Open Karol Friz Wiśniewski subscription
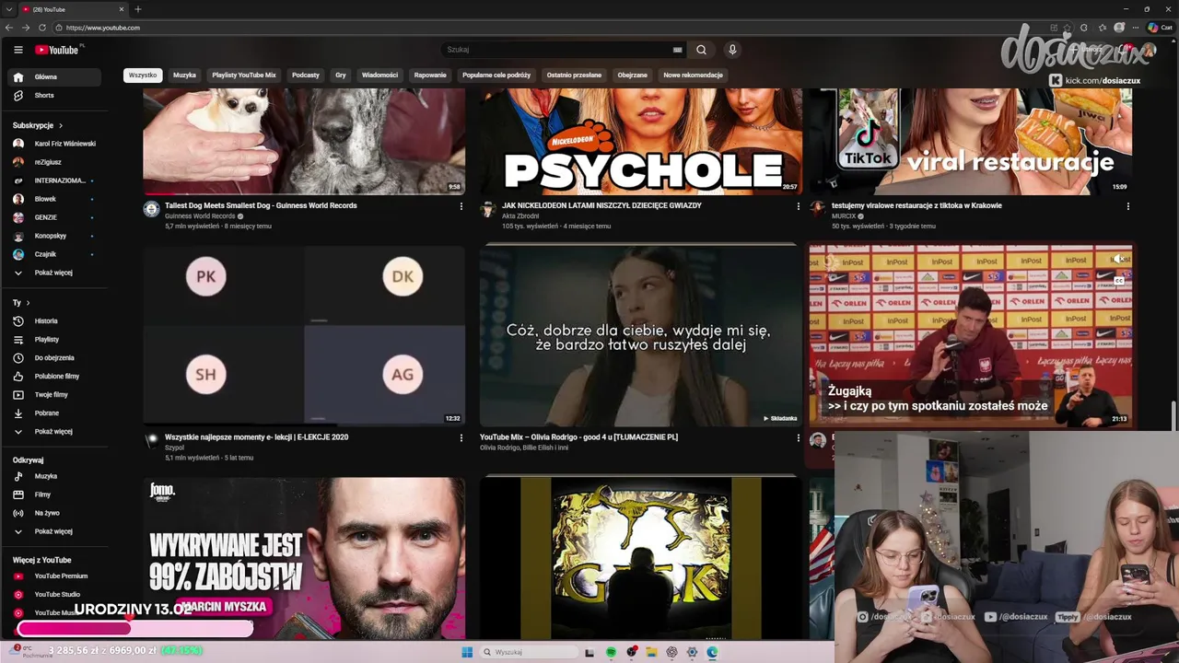 [54, 144]
